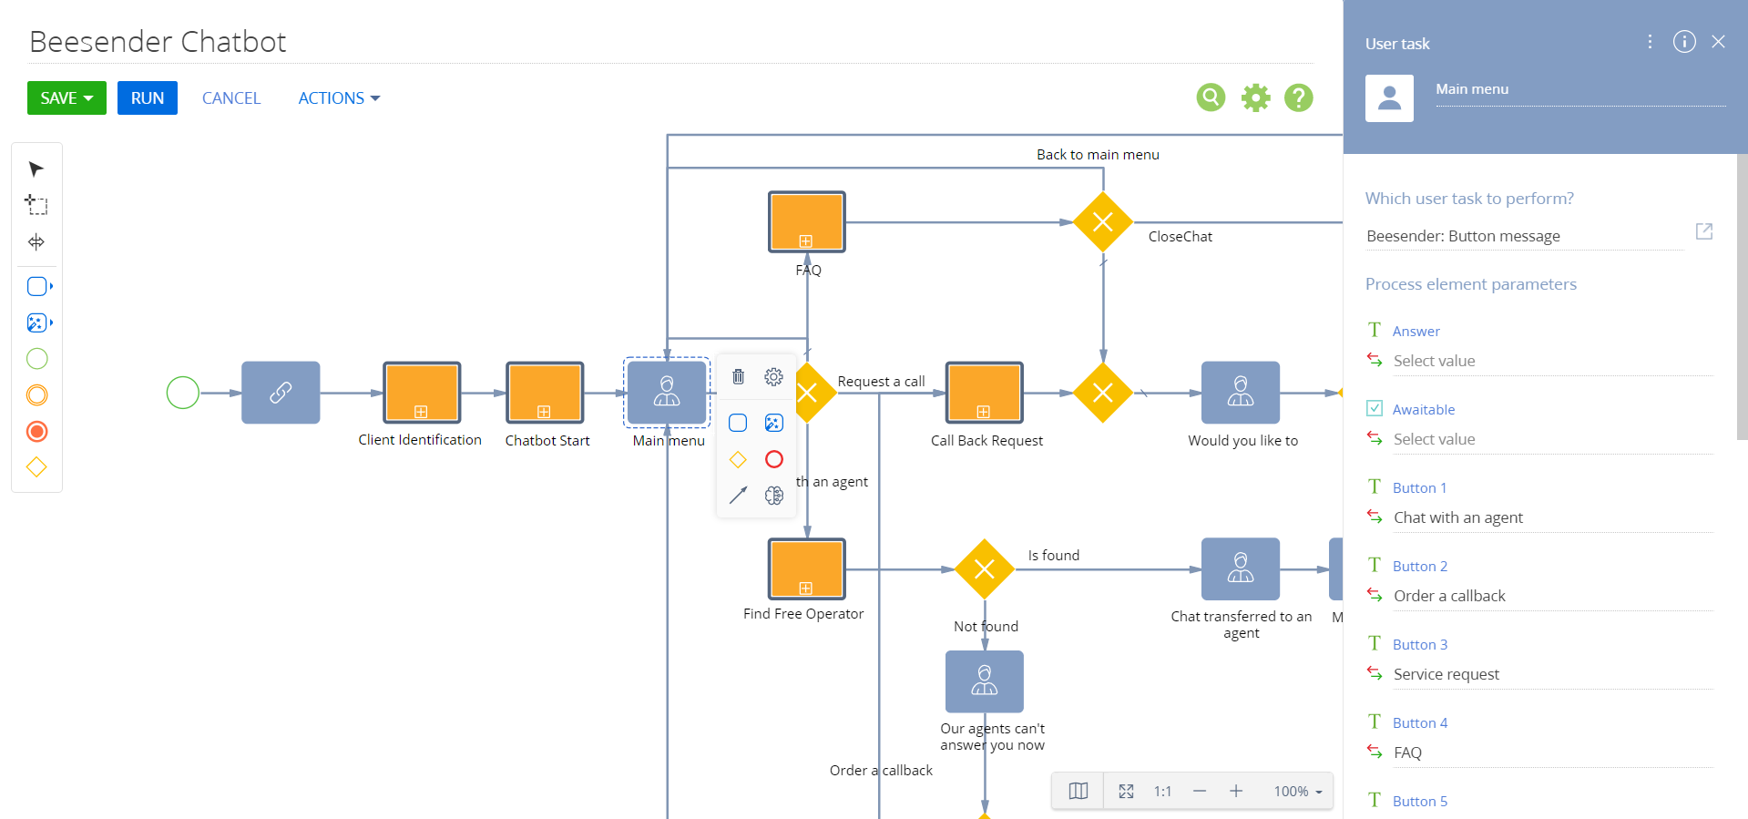This screenshot has width=1748, height=819.
Task: Click fit-to-screen icon in zoom bar
Action: (x=1126, y=791)
